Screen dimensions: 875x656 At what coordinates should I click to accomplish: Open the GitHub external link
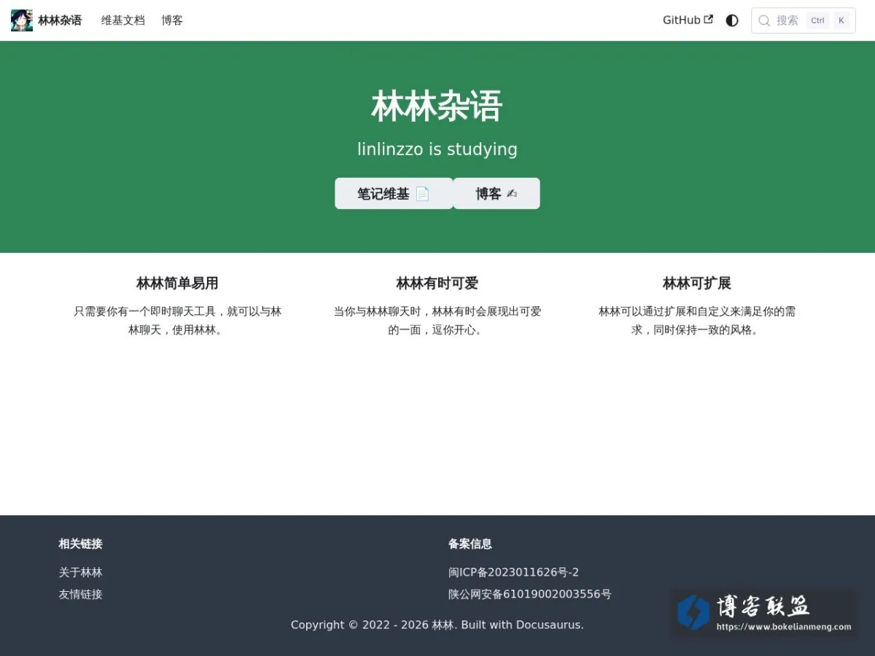click(x=688, y=20)
